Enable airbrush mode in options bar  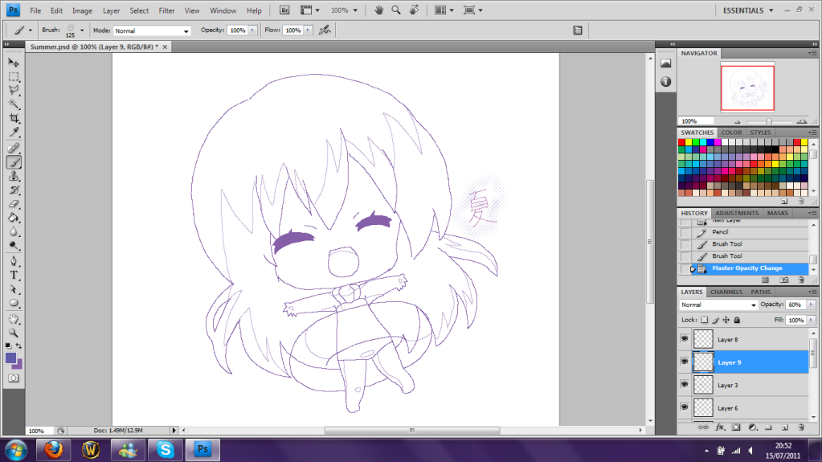325,31
